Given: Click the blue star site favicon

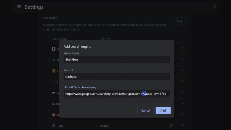Looking at the screenshot, I should tap(54, 60).
